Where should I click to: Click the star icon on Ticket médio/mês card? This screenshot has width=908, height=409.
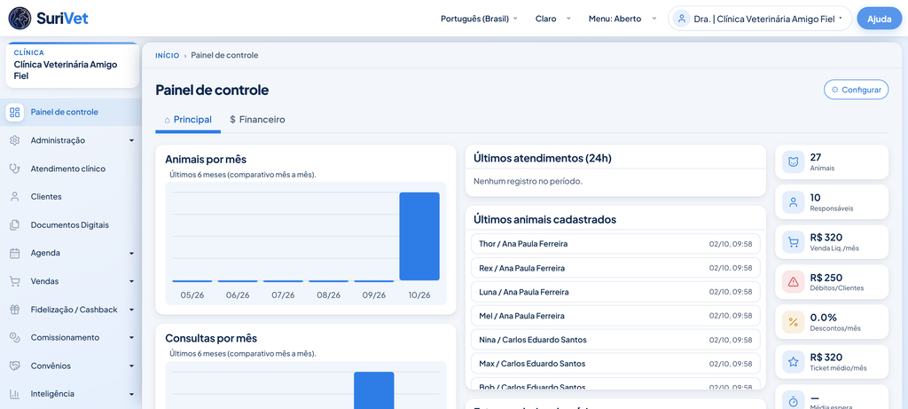click(794, 362)
